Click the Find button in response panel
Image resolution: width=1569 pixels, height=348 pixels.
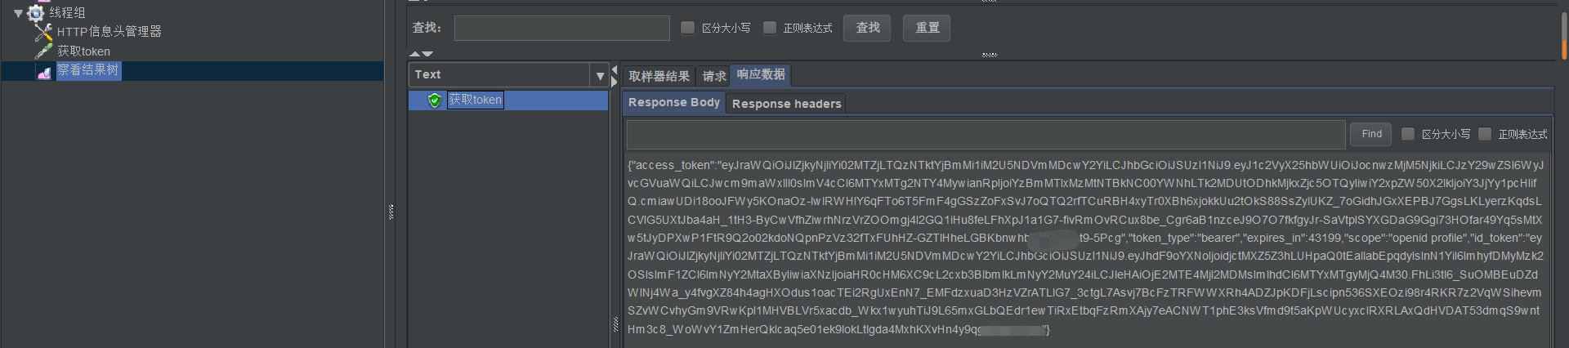[x=1372, y=134]
